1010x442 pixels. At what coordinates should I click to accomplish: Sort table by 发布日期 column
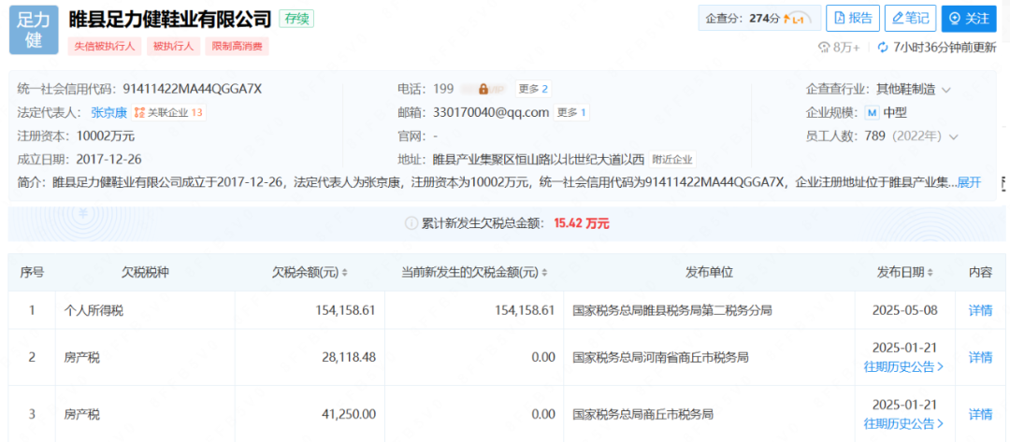931,273
